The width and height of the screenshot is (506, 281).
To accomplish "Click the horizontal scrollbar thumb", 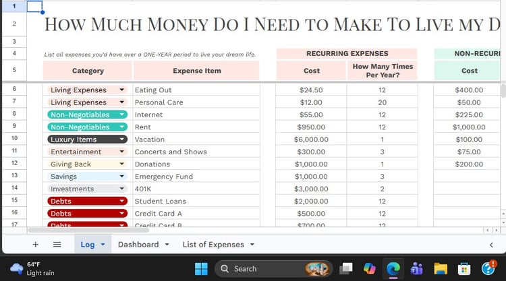I will (x=88, y=230).
